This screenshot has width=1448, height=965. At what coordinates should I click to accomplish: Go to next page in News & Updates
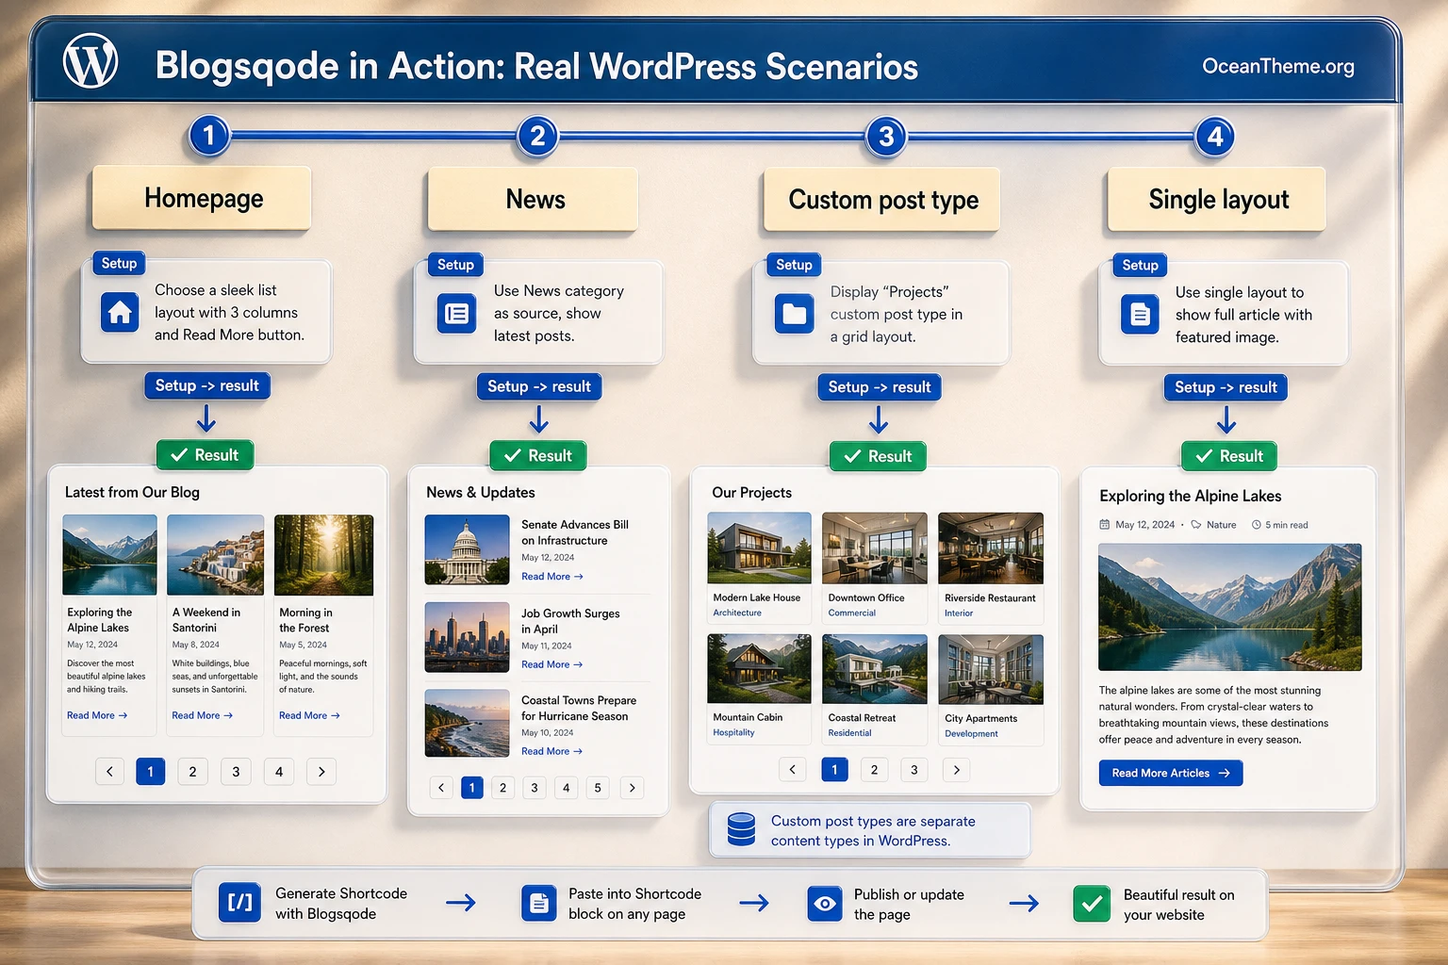point(633,788)
